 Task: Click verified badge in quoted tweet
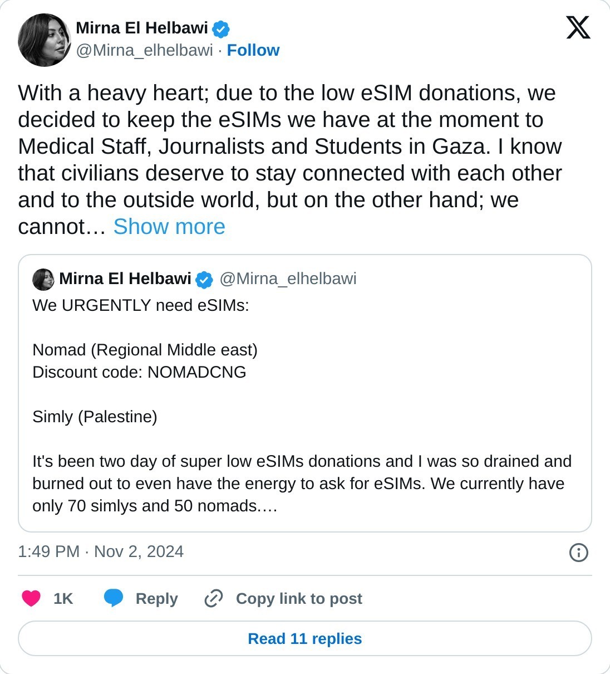(204, 279)
